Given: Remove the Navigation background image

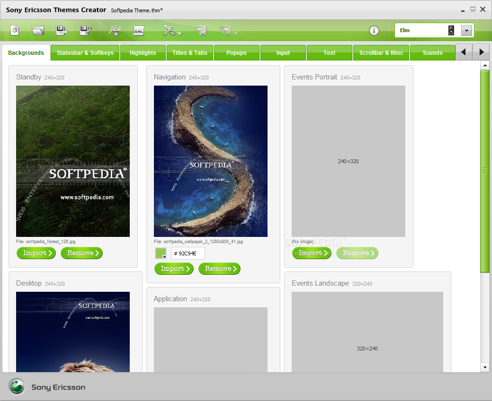Looking at the screenshot, I should [219, 269].
